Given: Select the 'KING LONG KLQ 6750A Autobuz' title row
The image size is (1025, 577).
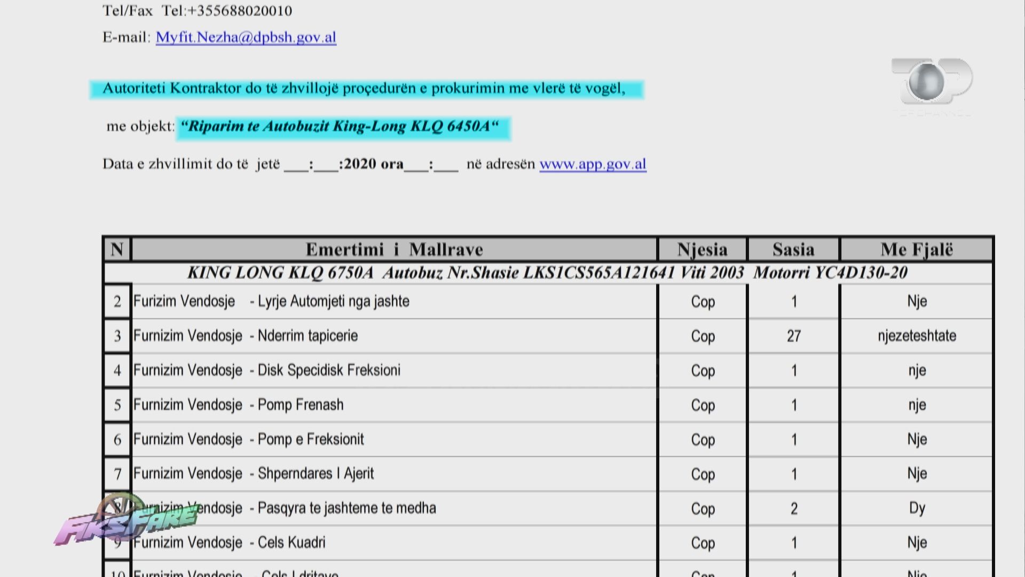Looking at the screenshot, I should [548, 273].
